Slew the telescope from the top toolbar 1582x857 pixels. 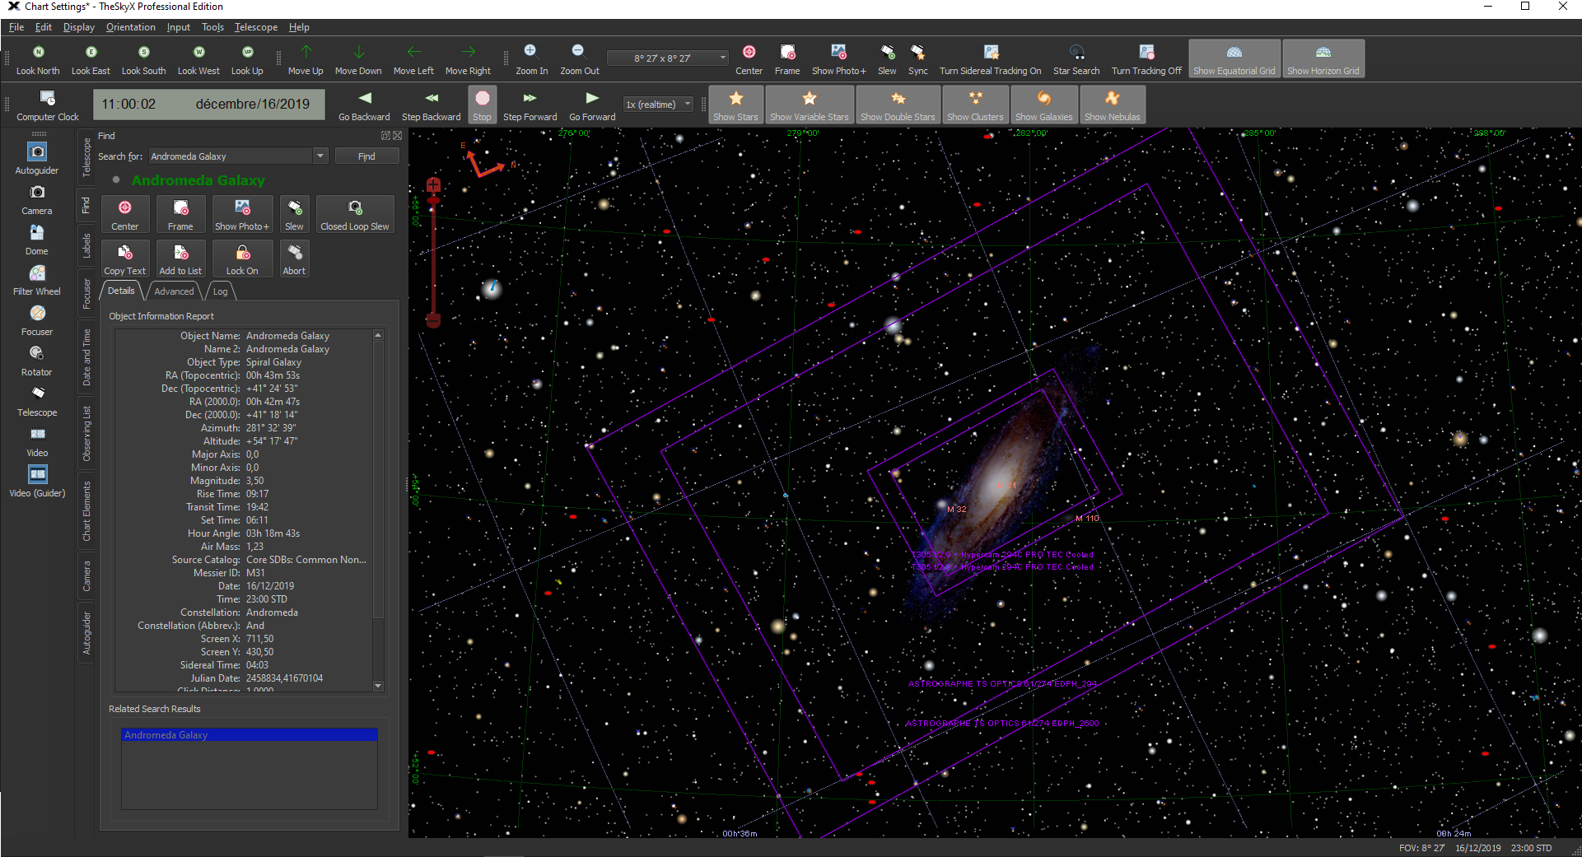(887, 59)
